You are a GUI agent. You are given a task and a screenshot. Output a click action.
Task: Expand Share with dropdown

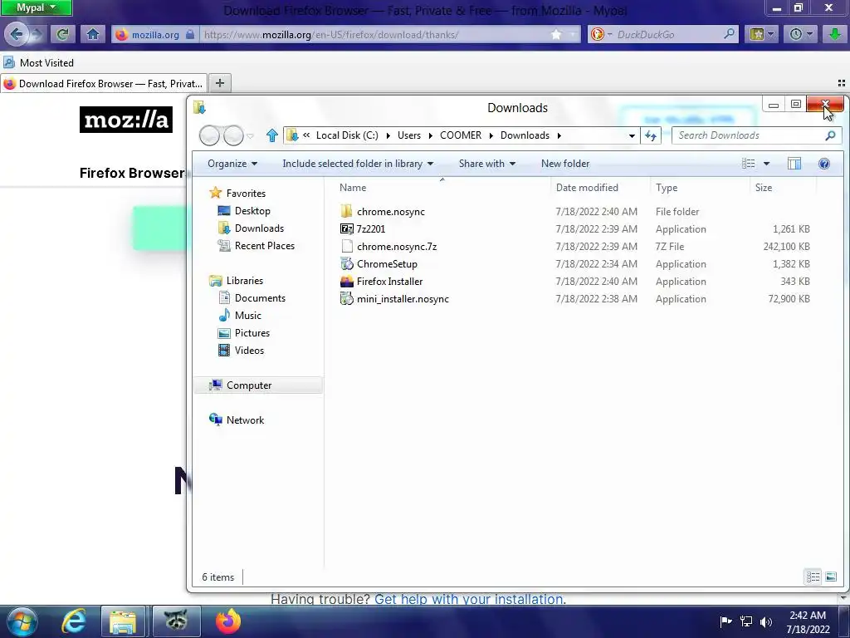coord(486,164)
